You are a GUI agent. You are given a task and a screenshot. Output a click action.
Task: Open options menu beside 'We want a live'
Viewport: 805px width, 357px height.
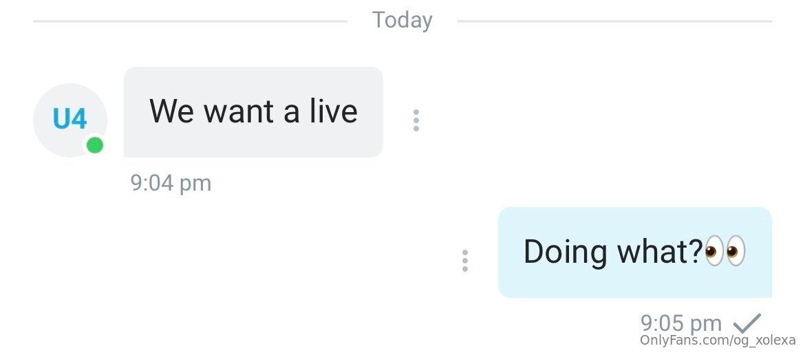[x=416, y=120]
